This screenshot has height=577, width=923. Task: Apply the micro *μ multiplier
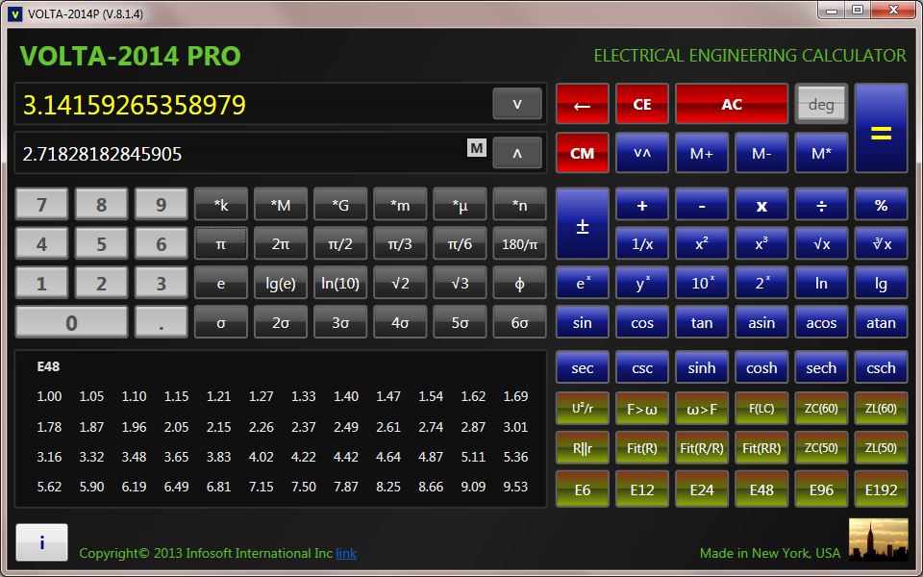[460, 204]
